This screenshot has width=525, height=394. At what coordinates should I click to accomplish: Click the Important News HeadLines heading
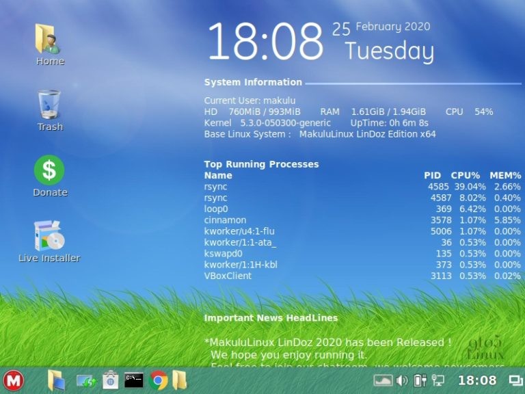(x=271, y=318)
